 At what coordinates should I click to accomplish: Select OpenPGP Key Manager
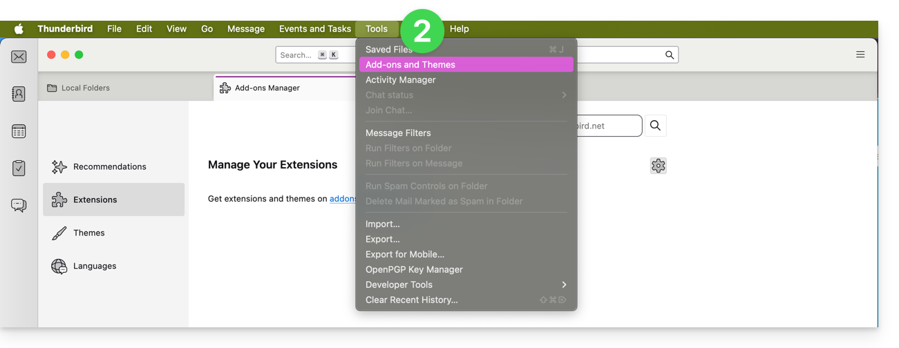414,269
